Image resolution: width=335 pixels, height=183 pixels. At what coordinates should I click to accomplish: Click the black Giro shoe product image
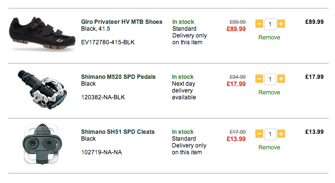coord(42,34)
